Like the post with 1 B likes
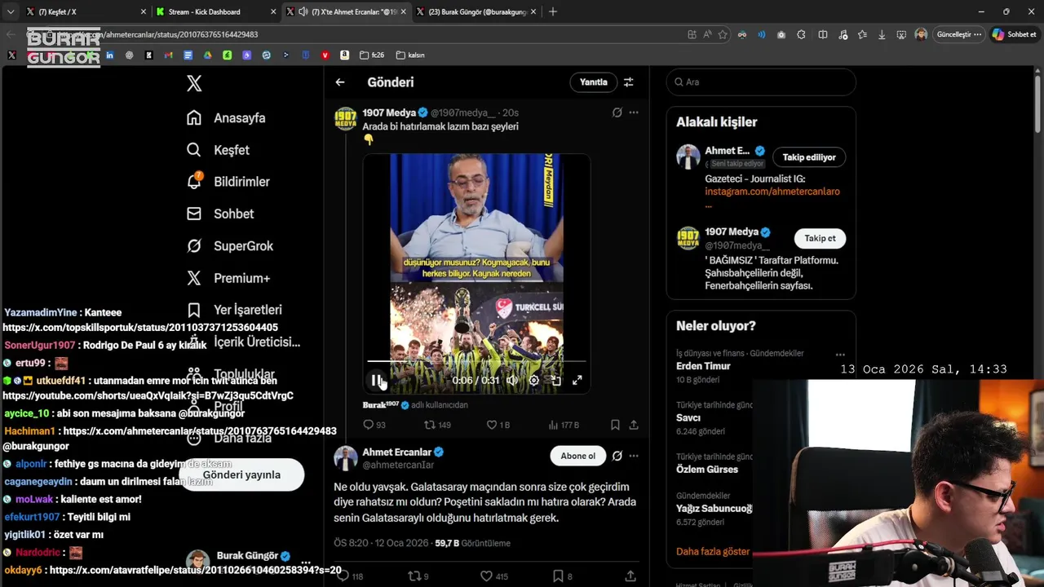 pyautogui.click(x=498, y=425)
